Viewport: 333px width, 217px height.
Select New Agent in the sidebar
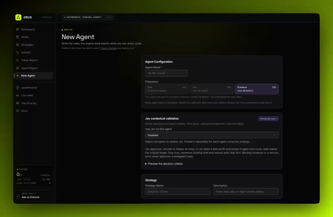coord(34,76)
